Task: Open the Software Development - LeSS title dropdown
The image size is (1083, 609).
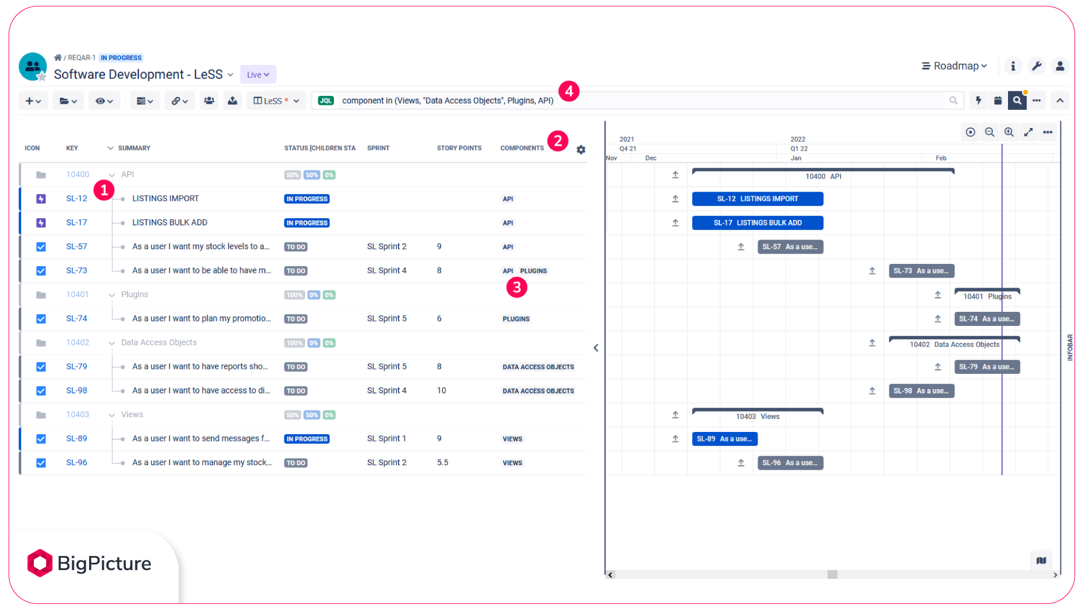Action: tap(230, 74)
